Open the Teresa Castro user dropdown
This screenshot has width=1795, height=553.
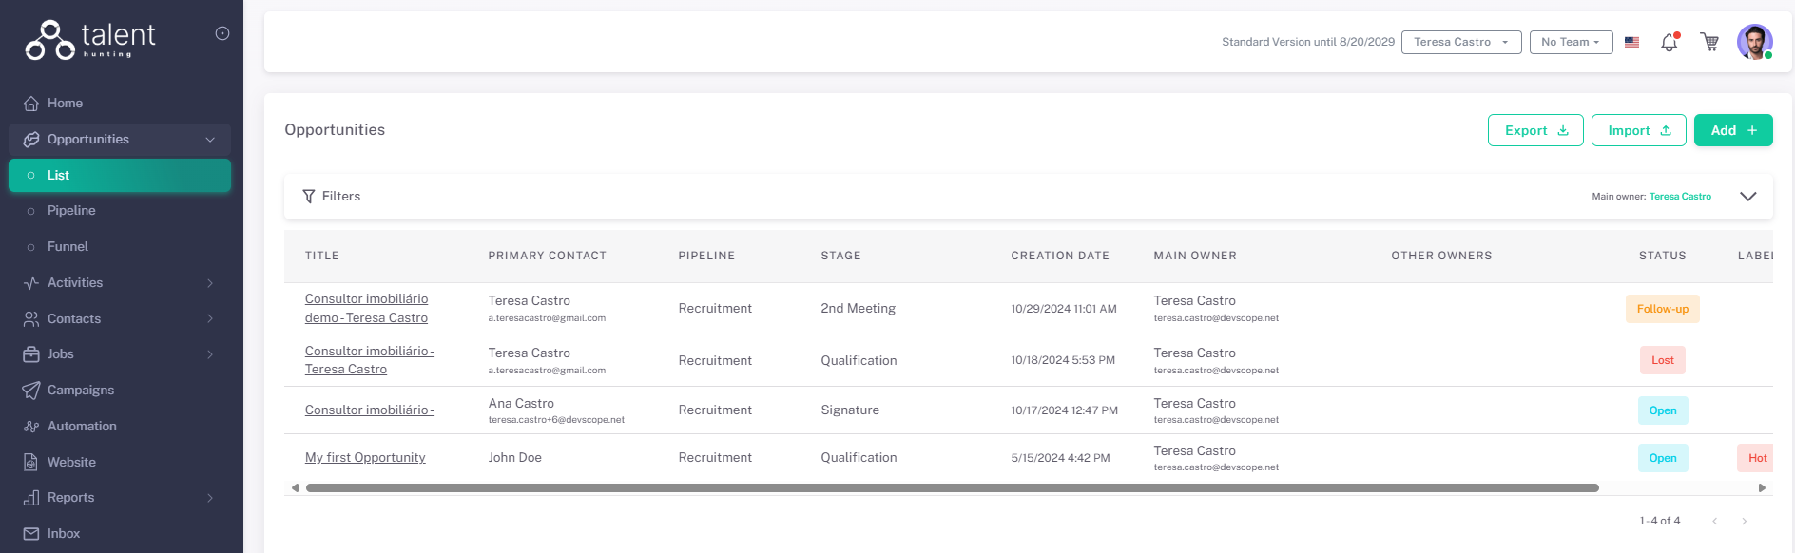click(x=1460, y=42)
